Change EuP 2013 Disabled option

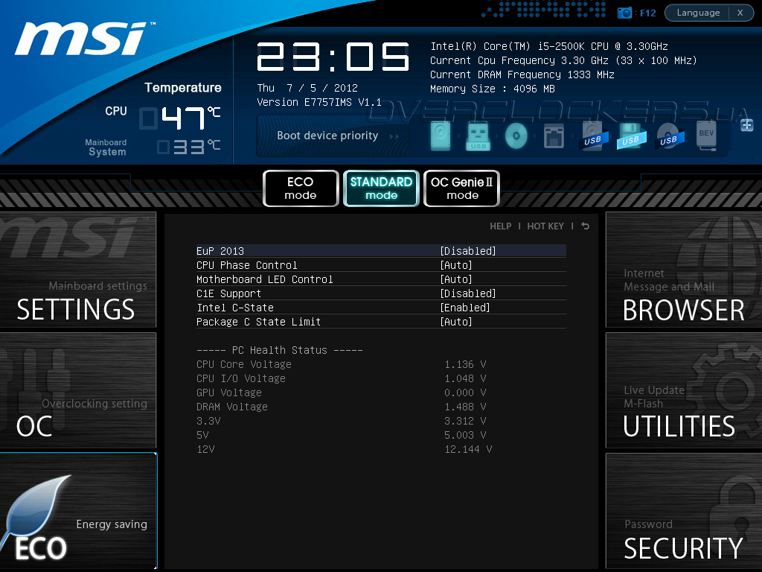(x=468, y=251)
